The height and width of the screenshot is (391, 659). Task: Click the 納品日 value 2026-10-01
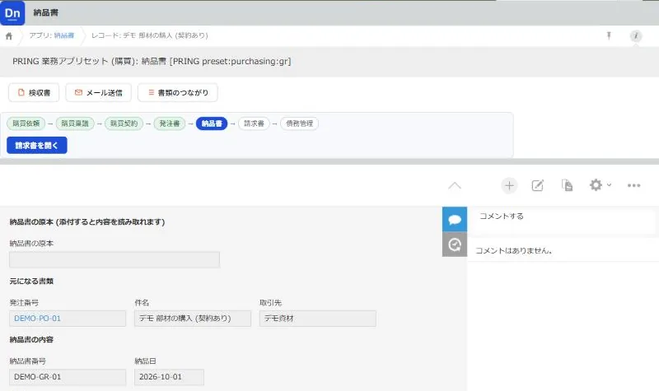pos(169,377)
